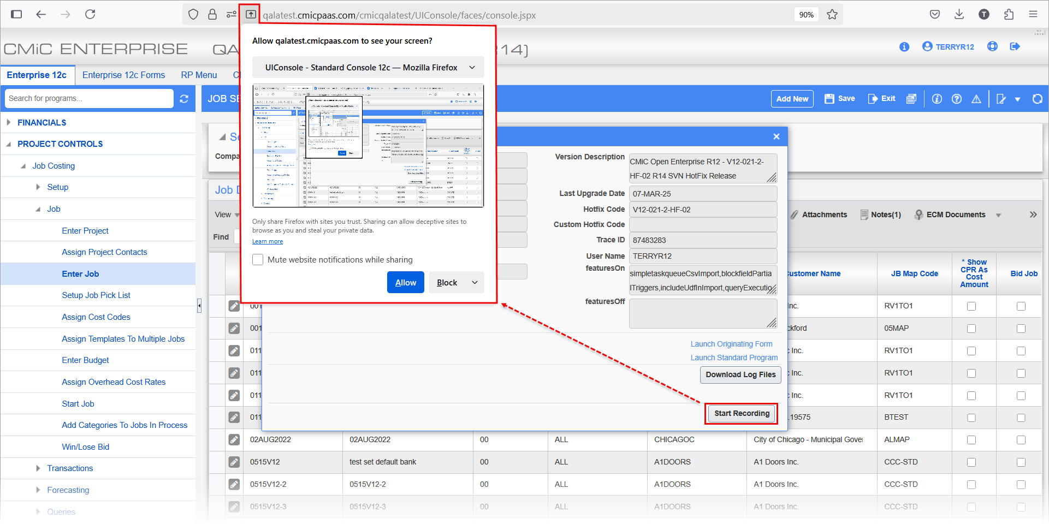The height and width of the screenshot is (524, 1049).
Task: Reload the page in Firefox toolbar
Action: pos(90,14)
